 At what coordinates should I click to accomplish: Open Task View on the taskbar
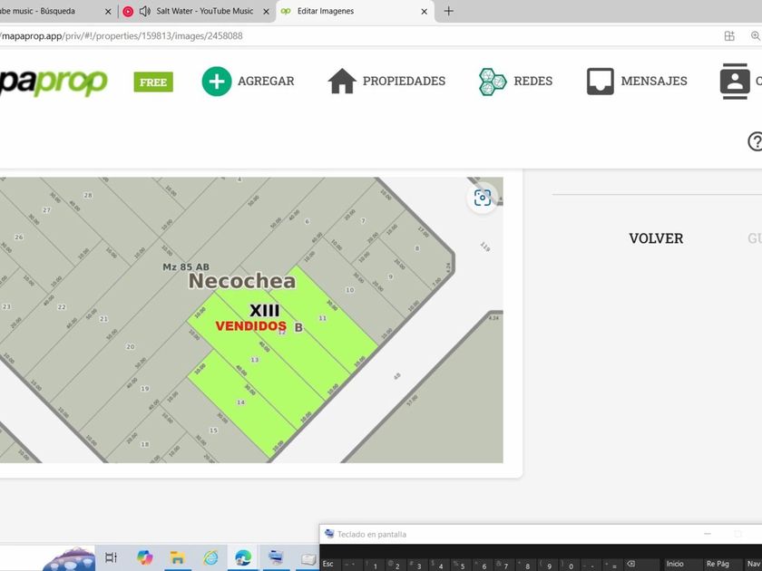pyautogui.click(x=112, y=557)
